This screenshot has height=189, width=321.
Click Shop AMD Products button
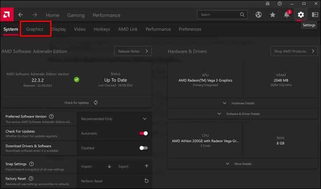(294, 51)
